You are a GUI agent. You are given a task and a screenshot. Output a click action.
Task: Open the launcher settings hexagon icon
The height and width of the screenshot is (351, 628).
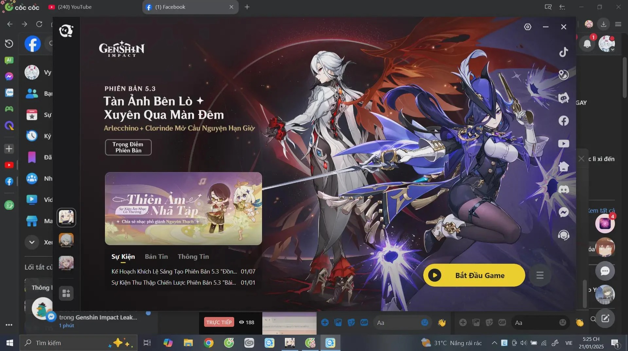[x=528, y=27]
